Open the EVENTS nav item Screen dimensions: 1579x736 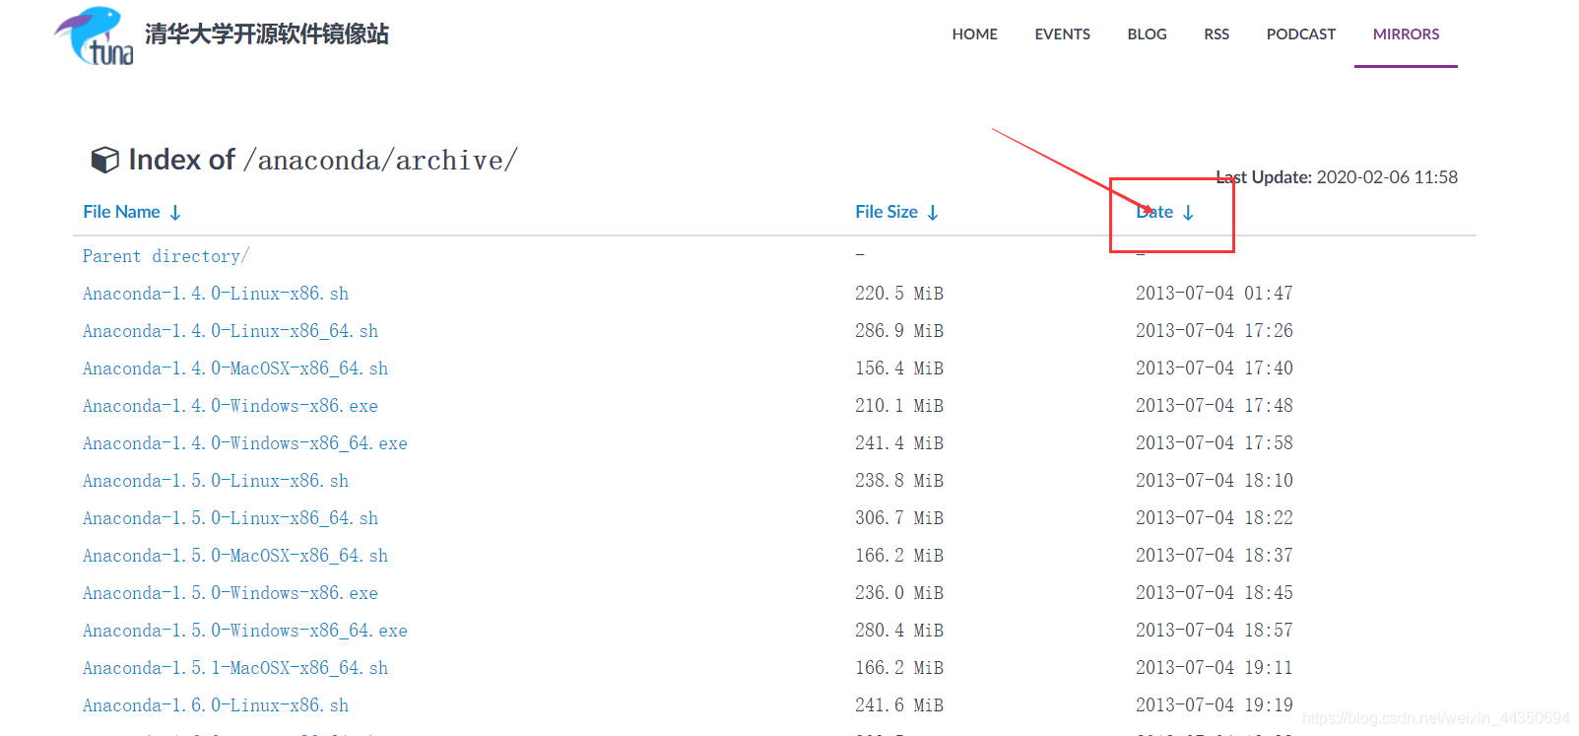[1062, 34]
